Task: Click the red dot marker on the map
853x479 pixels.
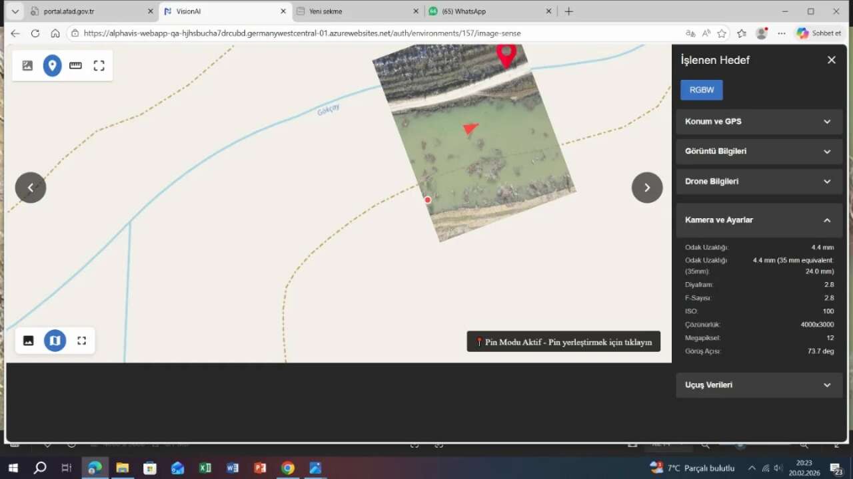Action: pyautogui.click(x=428, y=200)
